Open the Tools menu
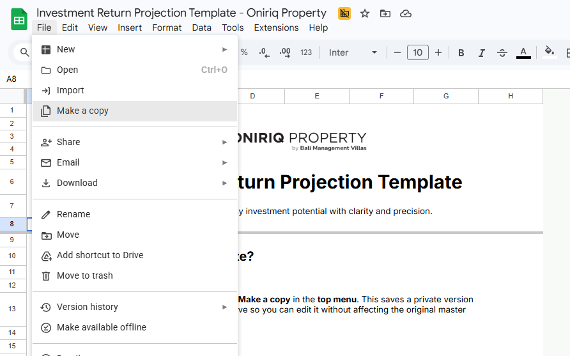The width and height of the screenshot is (570, 356). coord(233,27)
